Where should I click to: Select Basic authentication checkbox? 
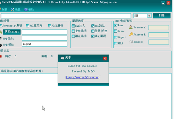tap(116, 31)
